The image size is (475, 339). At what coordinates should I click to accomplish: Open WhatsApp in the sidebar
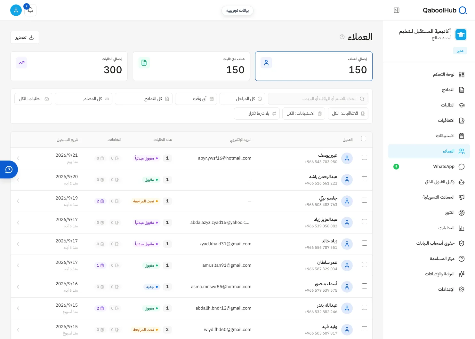click(x=429, y=167)
